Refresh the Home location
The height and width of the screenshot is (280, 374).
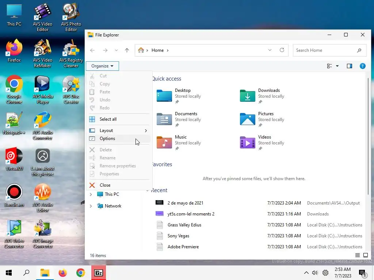pyautogui.click(x=282, y=50)
